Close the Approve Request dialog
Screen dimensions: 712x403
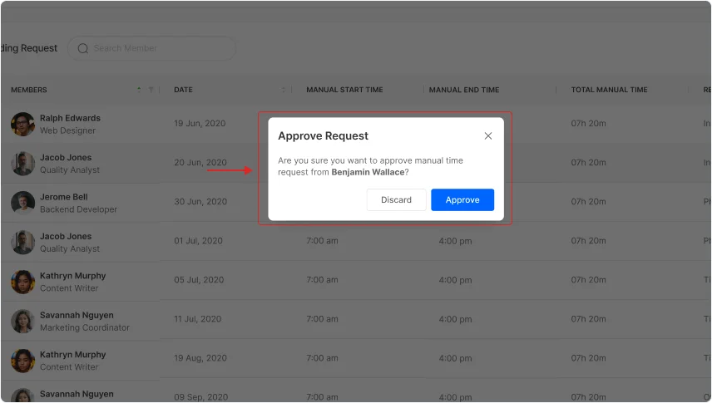coord(488,135)
